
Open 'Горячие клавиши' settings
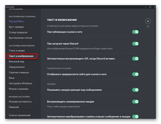click(x=19, y=73)
